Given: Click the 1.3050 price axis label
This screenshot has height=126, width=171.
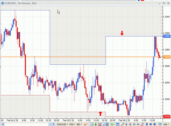Looking at the screenshot, I should click(x=166, y=17).
